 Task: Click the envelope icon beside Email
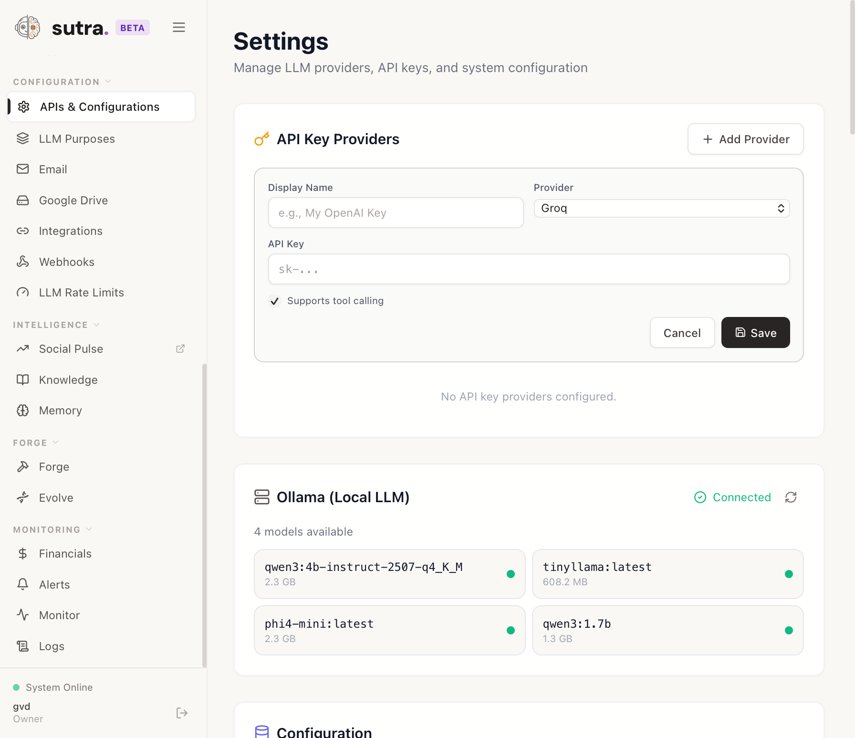(x=23, y=169)
